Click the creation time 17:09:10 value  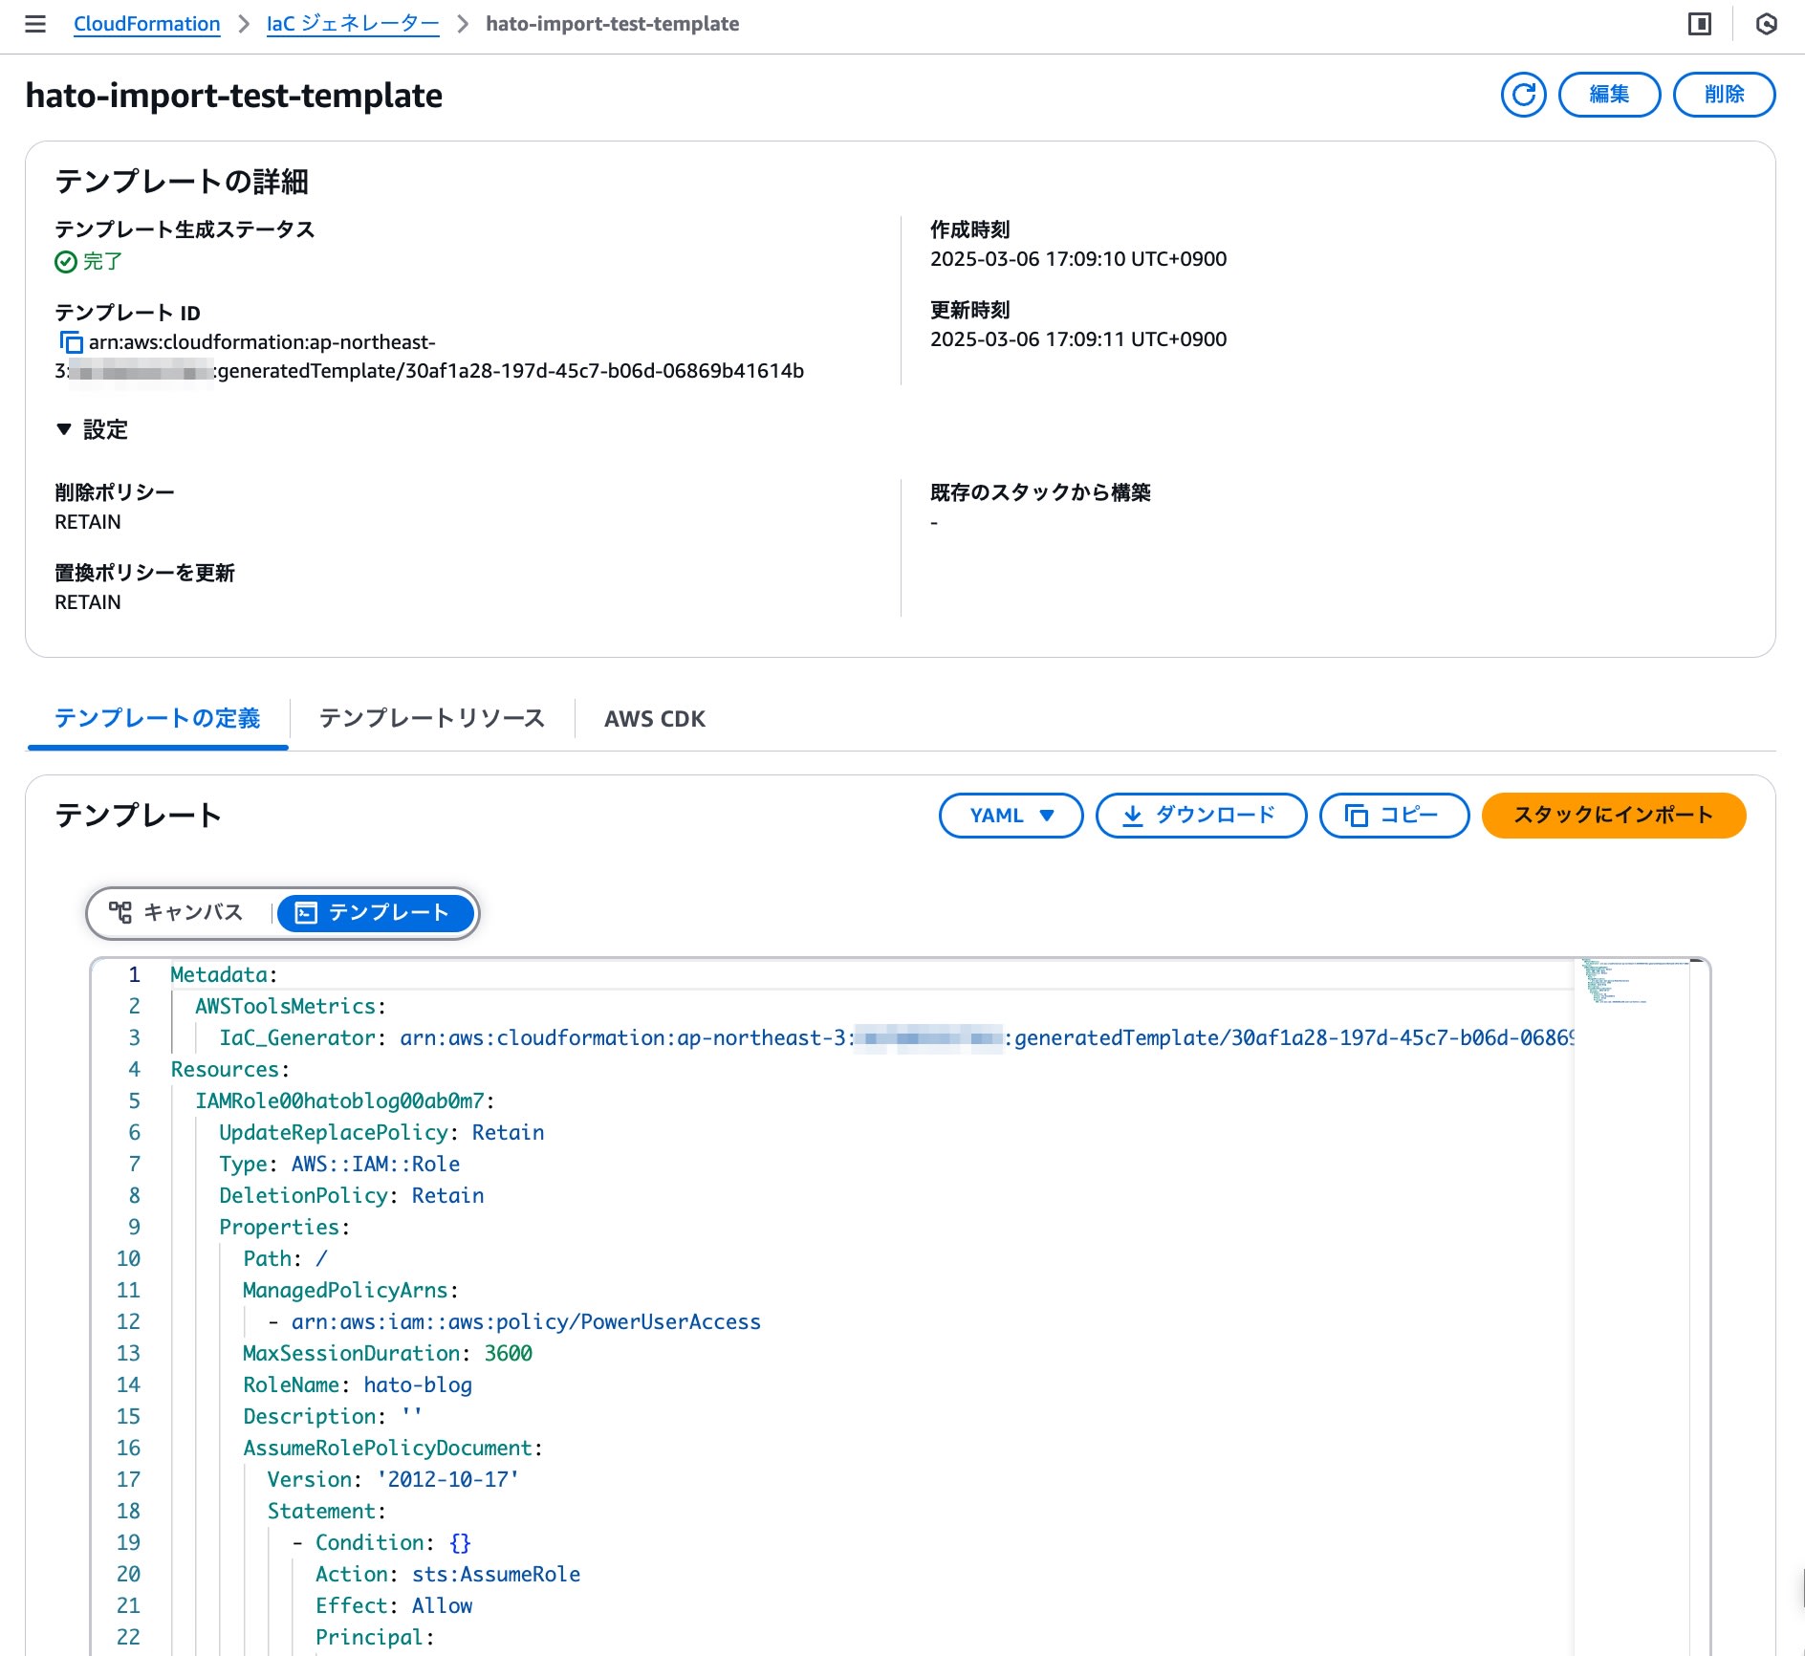(1078, 259)
